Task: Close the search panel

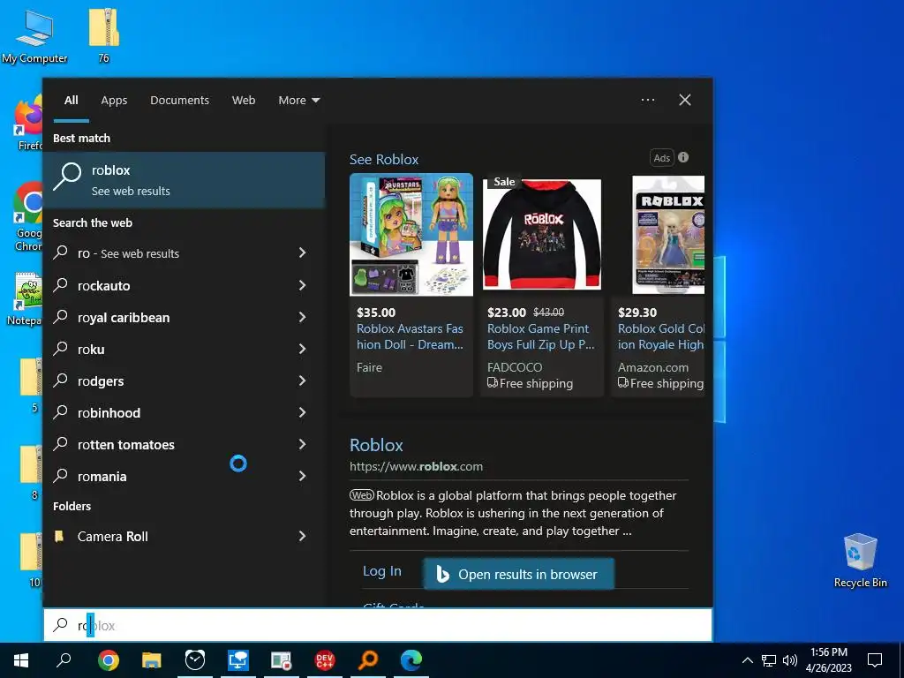Action: point(685,100)
